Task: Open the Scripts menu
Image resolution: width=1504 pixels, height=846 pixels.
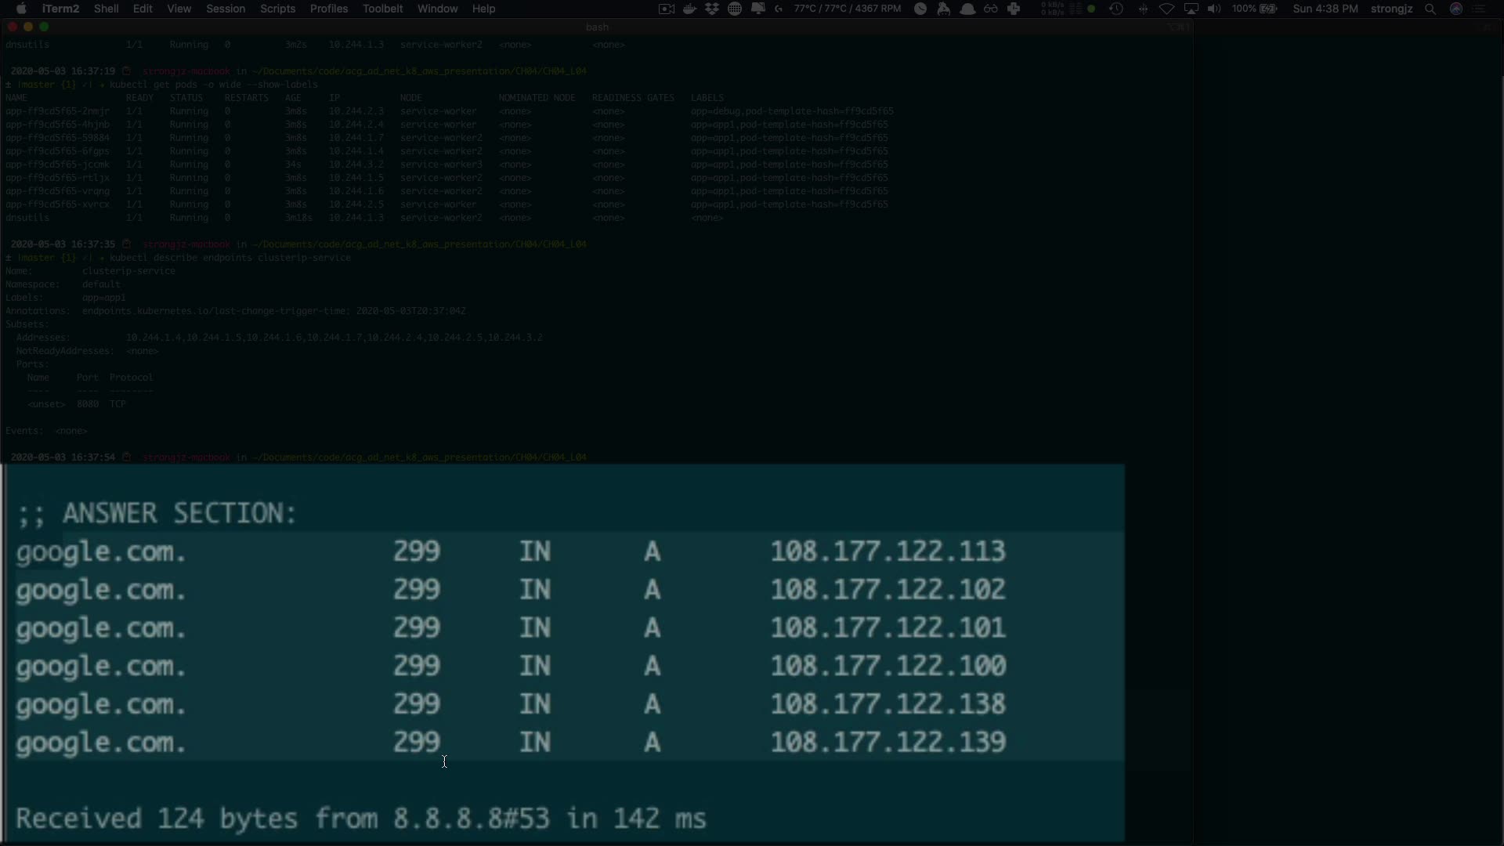Action: 277,9
